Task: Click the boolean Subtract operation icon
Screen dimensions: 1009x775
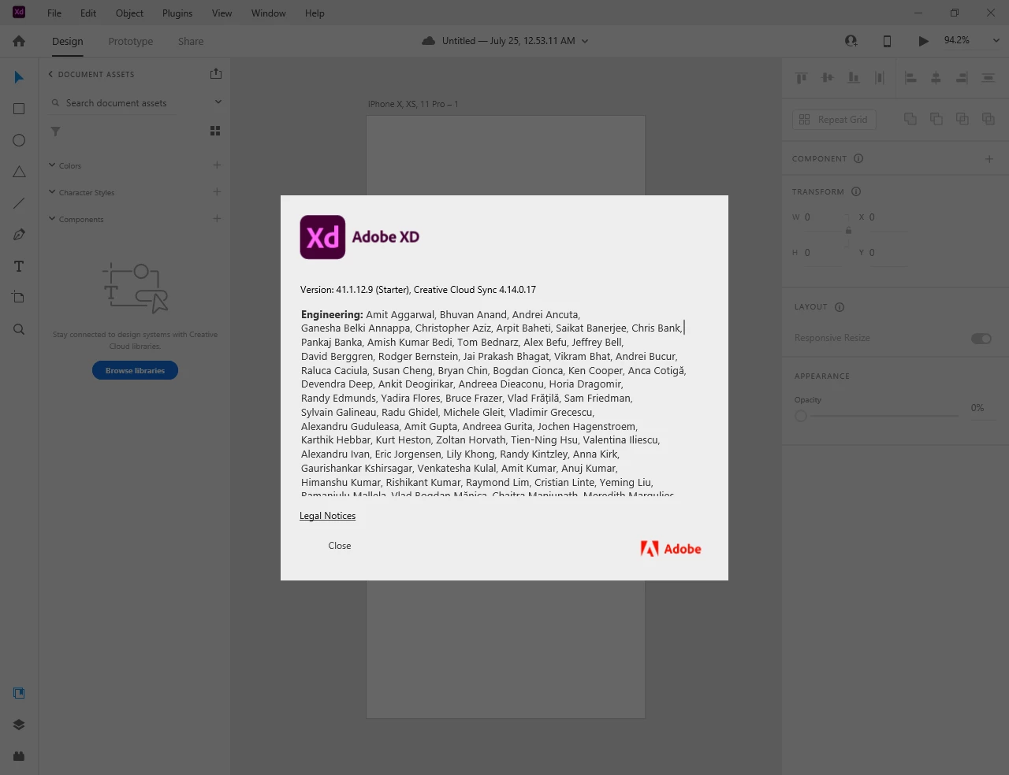Action: [x=936, y=119]
